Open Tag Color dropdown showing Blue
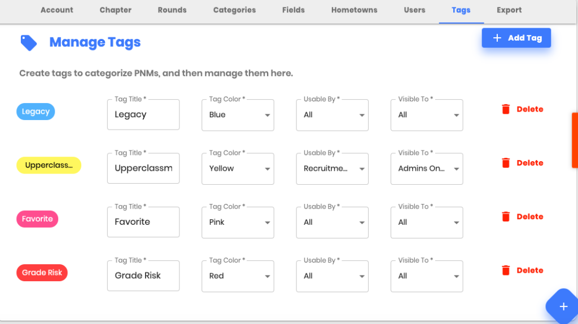 point(238,115)
